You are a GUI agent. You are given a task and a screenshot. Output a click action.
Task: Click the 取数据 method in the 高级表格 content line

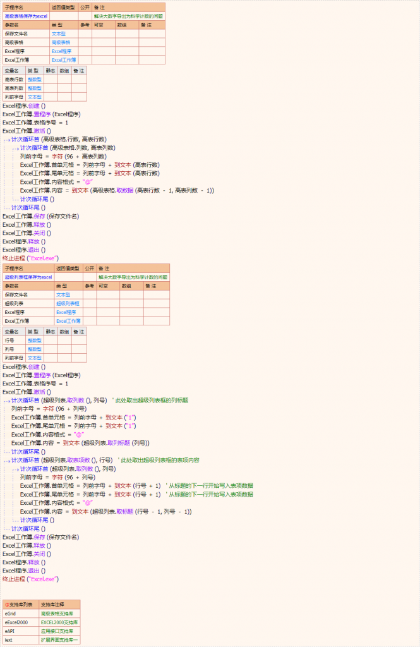tap(125, 190)
